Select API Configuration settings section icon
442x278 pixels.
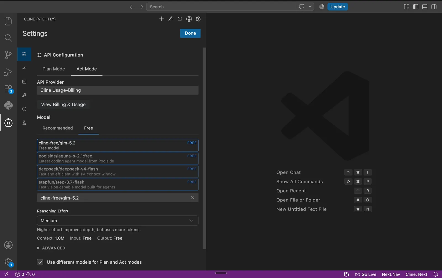click(x=24, y=54)
